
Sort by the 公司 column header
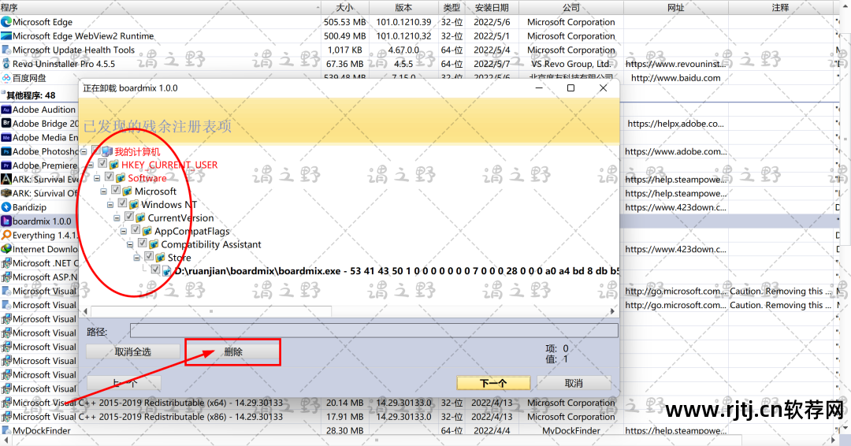coord(571,8)
